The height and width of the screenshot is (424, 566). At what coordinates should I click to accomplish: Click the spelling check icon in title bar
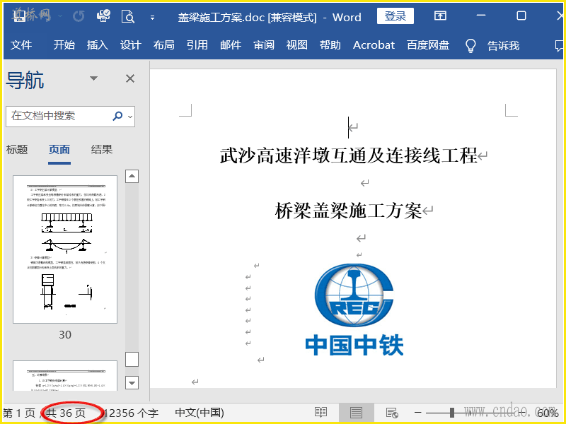click(x=103, y=16)
